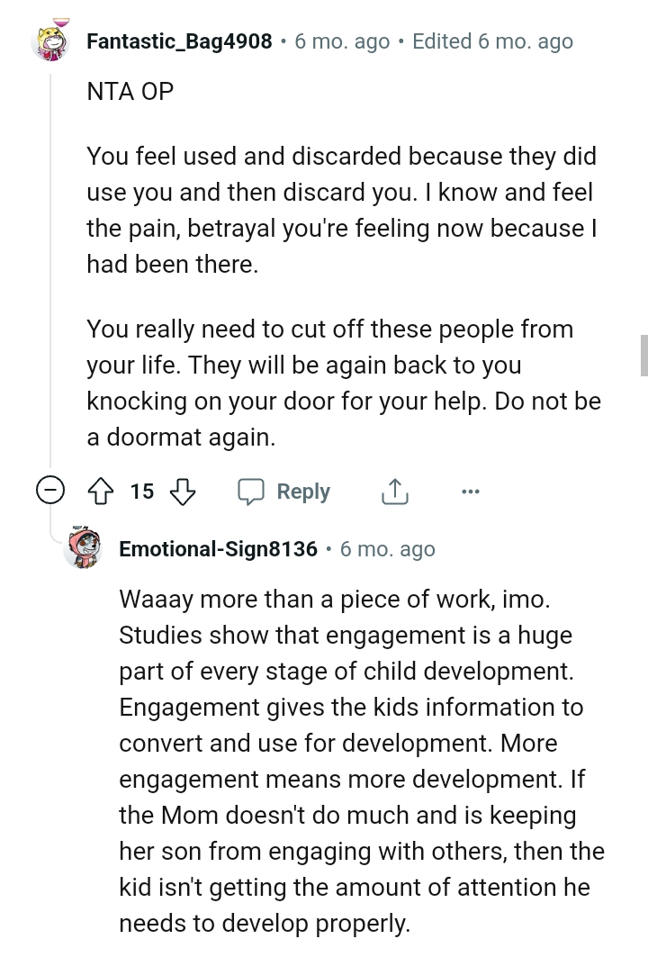Downvote Fantastic_Bag4908's comment
648x957 pixels.
182,492
